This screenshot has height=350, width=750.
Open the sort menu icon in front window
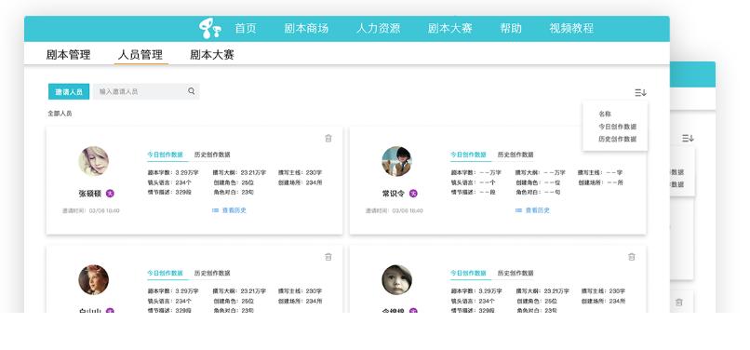point(640,93)
